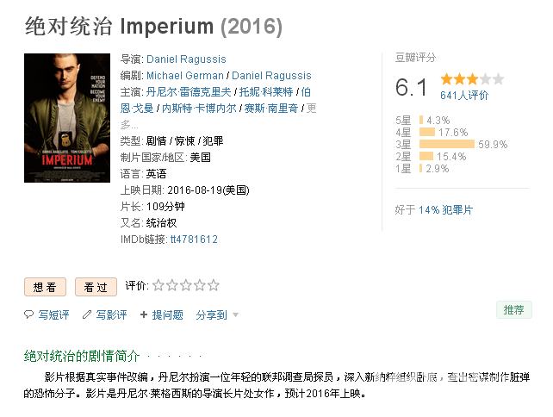553x417 pixels.
Task: Click the pencil icon beside 写影评
Action: pos(86,315)
